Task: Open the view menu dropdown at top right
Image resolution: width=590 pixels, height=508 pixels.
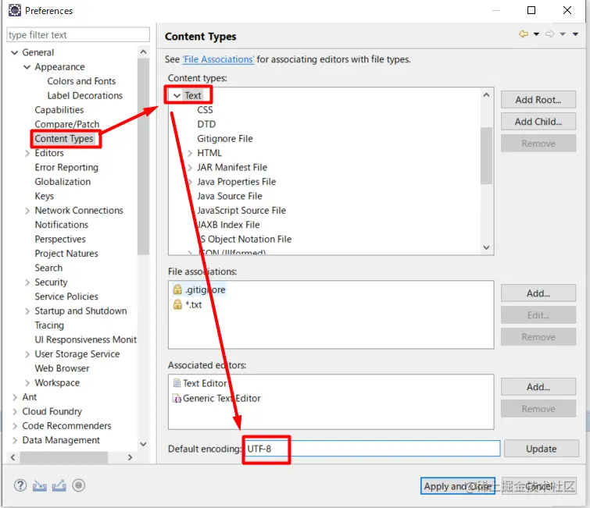Action: [575, 34]
